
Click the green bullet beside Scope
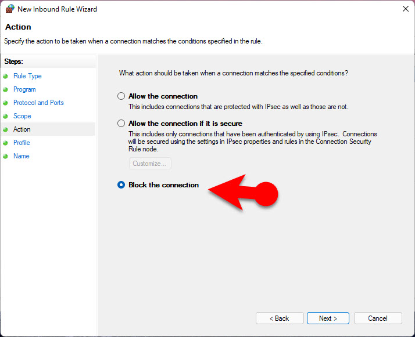[5, 116]
